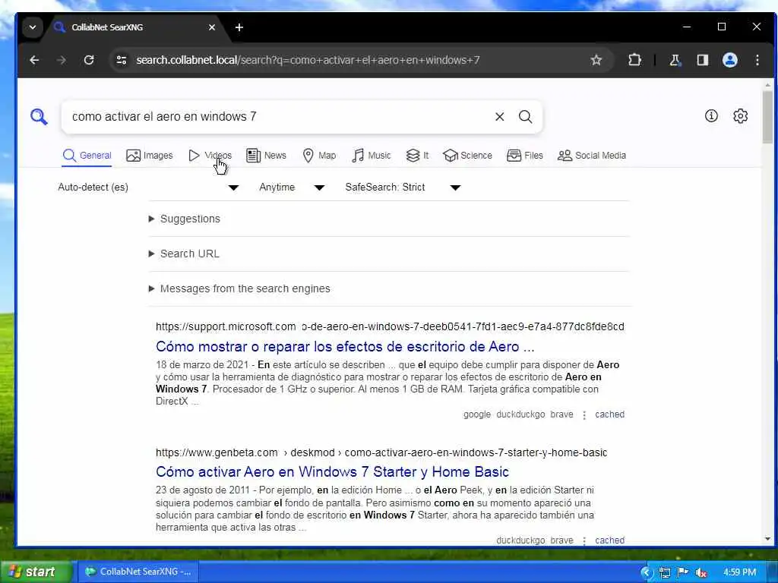
Task: Click the support.microsoft.com result URL
Action: [x=390, y=326]
